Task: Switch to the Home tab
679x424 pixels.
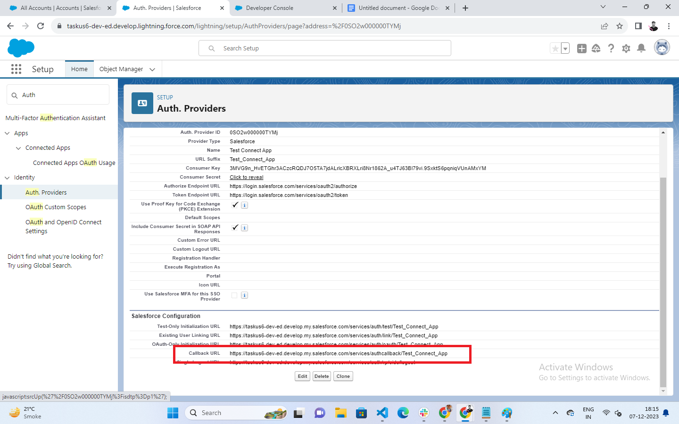Action: coord(79,69)
